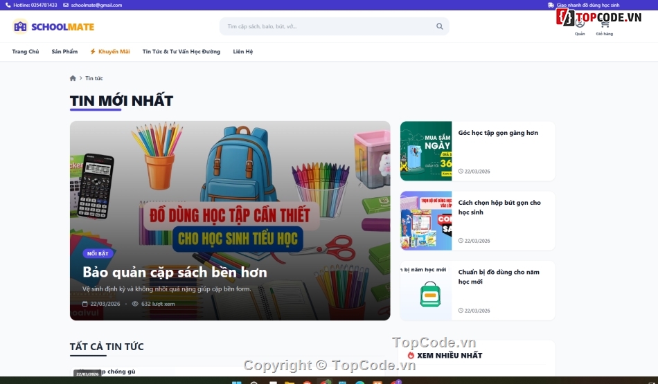
Task: Click the delivery truck icon
Action: [551, 5]
